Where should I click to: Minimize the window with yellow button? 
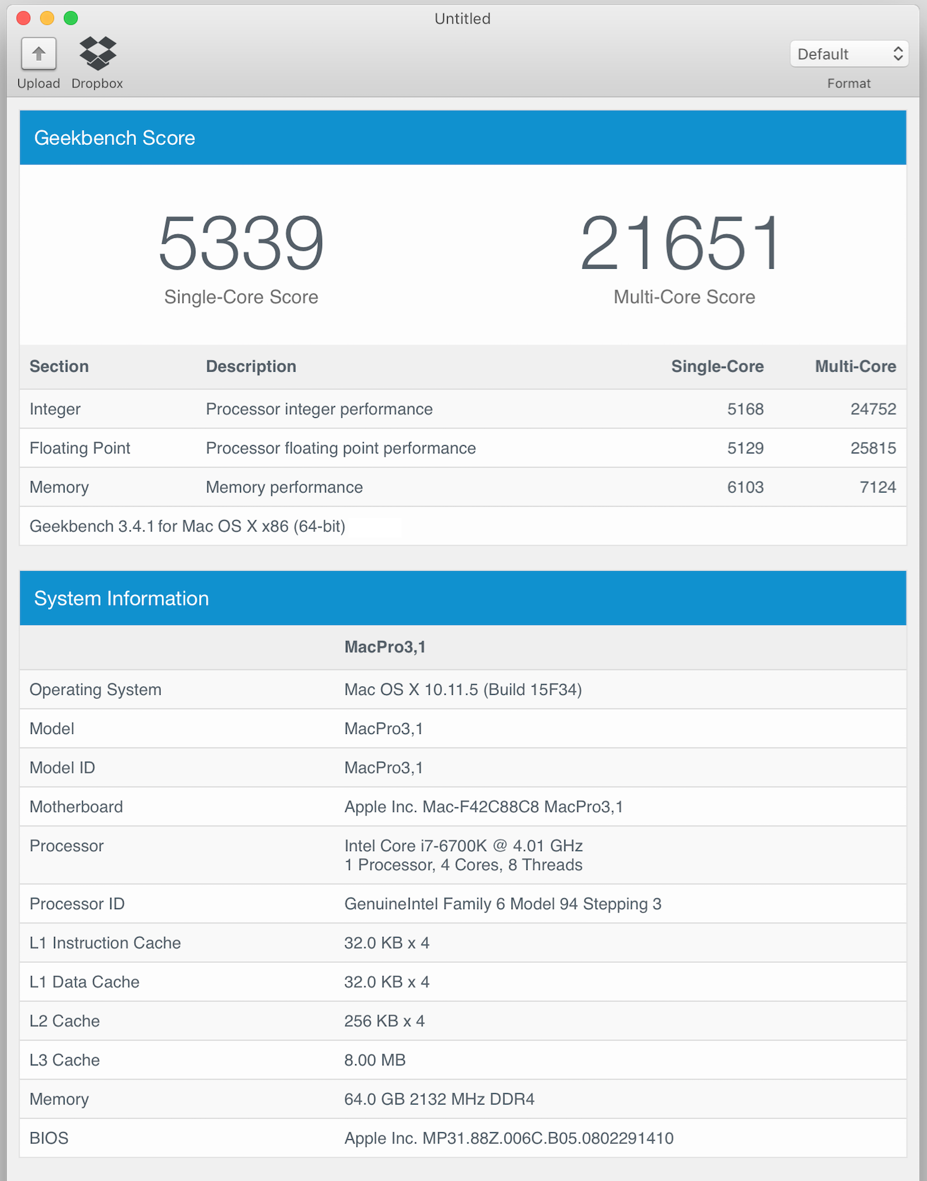coord(47,18)
